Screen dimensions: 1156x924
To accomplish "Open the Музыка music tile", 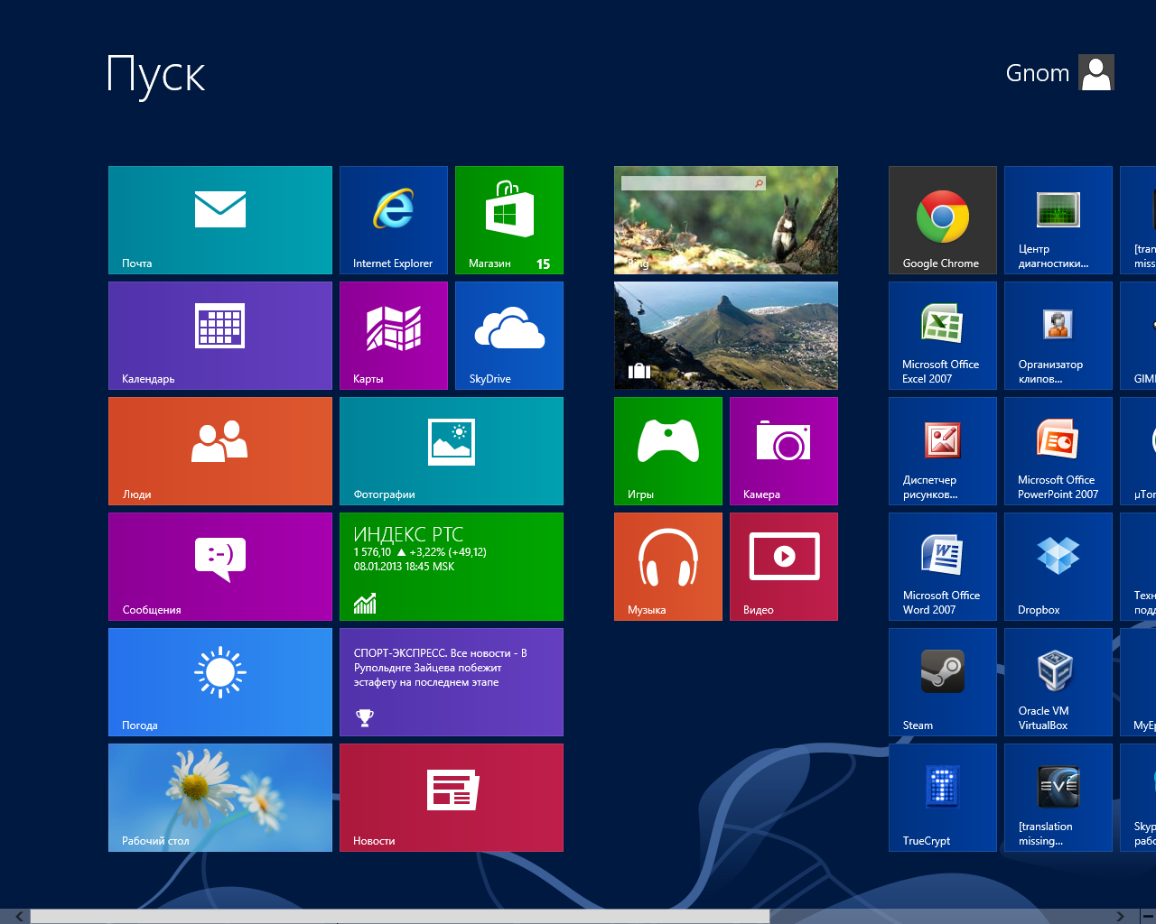I will coord(668,567).
